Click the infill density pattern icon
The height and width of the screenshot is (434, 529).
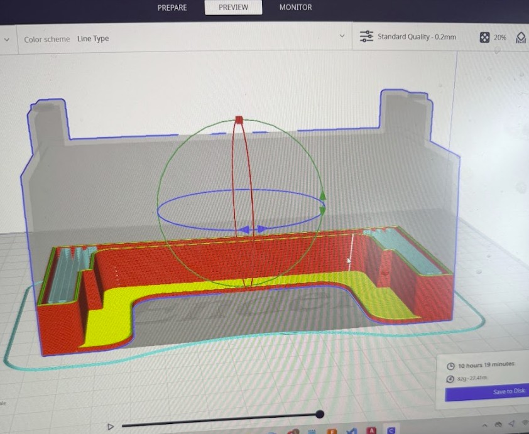[x=484, y=38]
